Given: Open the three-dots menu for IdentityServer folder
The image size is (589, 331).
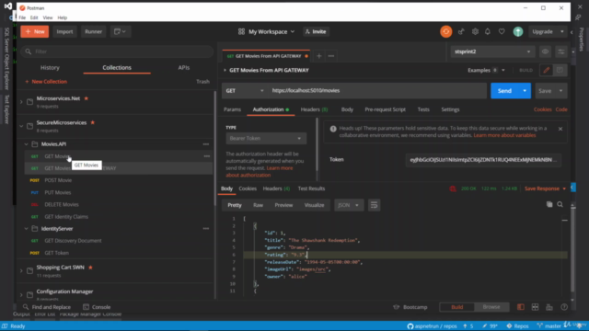Looking at the screenshot, I should (x=206, y=229).
